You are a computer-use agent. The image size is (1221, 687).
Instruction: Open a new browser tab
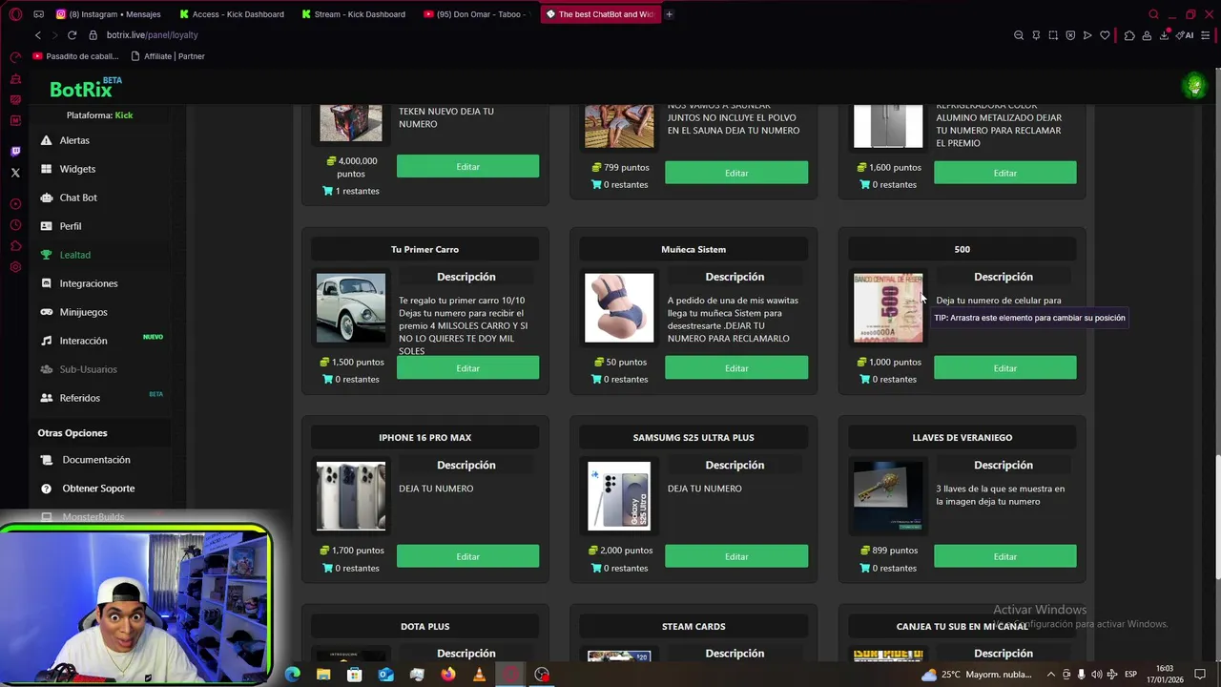click(669, 14)
